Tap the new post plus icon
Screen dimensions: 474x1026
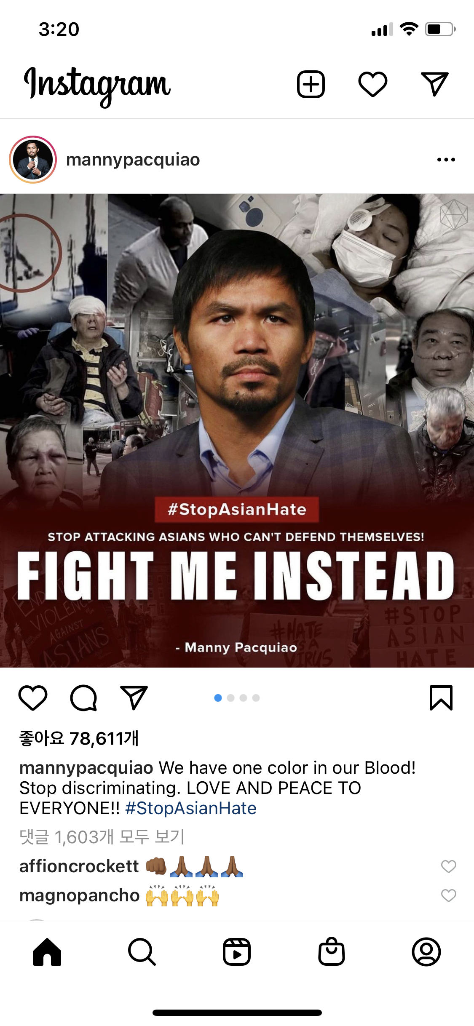[x=311, y=84]
